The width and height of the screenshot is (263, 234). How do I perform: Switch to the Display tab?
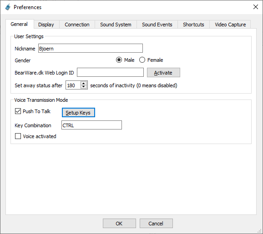point(46,25)
